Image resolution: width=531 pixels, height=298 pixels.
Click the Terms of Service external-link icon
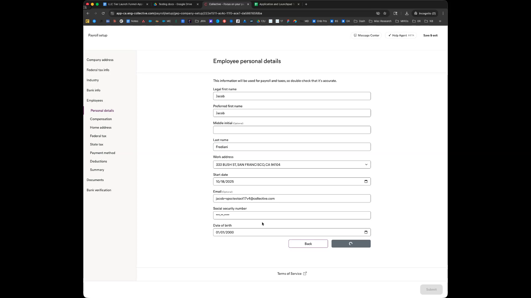pyautogui.click(x=305, y=274)
